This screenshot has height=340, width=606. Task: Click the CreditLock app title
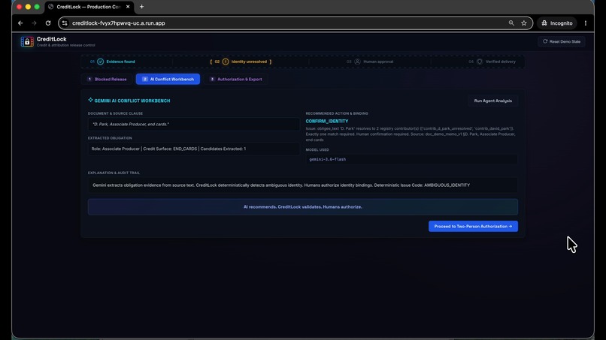pyautogui.click(x=51, y=39)
